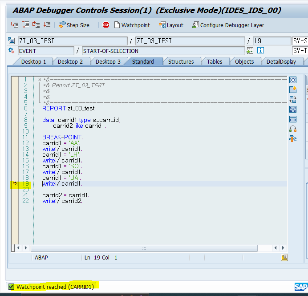Click the code line carrid1 = 'SQ'

[62, 166]
